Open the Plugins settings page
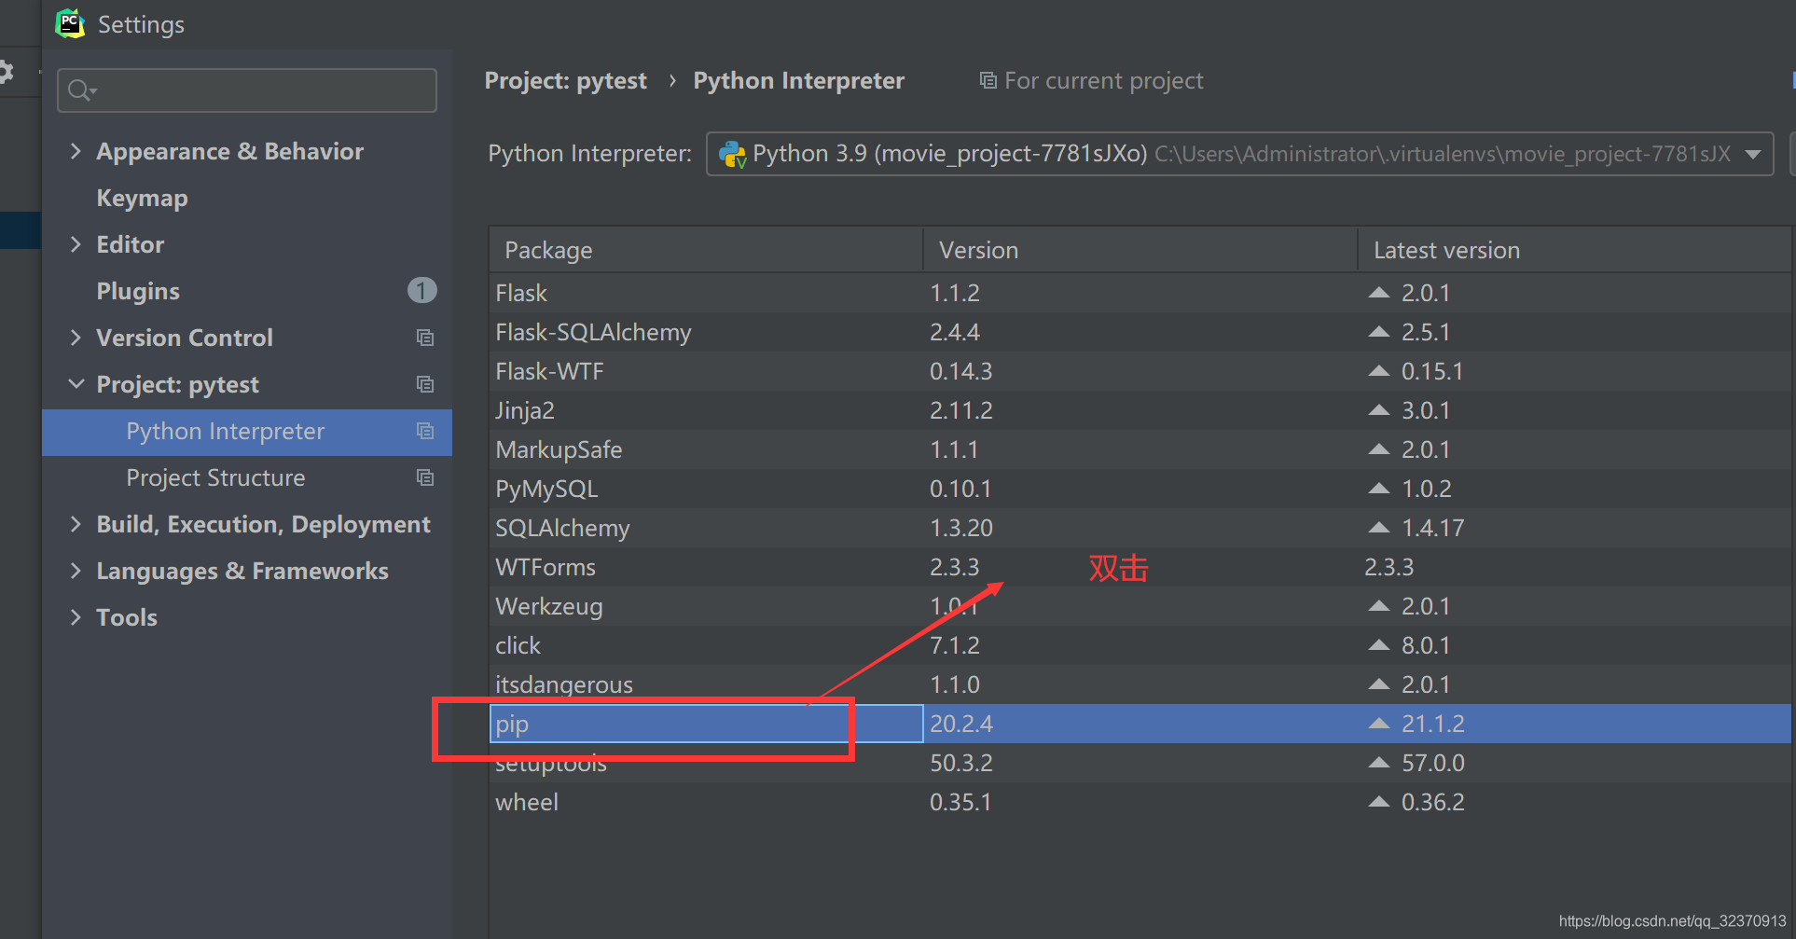This screenshot has height=939, width=1796. (x=138, y=292)
